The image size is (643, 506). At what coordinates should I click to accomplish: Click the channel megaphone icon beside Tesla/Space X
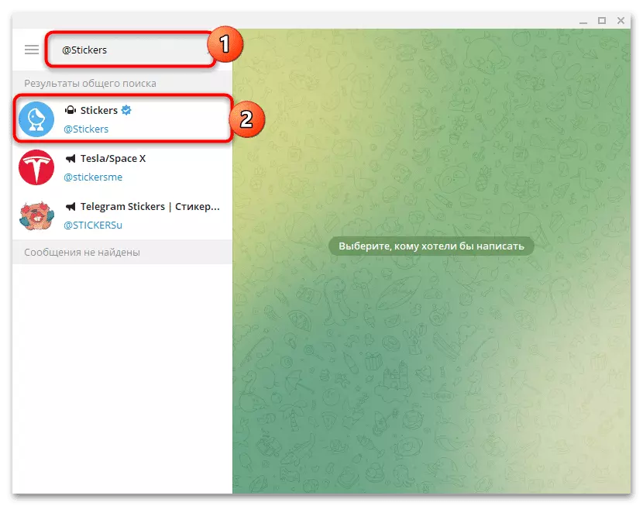[x=70, y=158]
